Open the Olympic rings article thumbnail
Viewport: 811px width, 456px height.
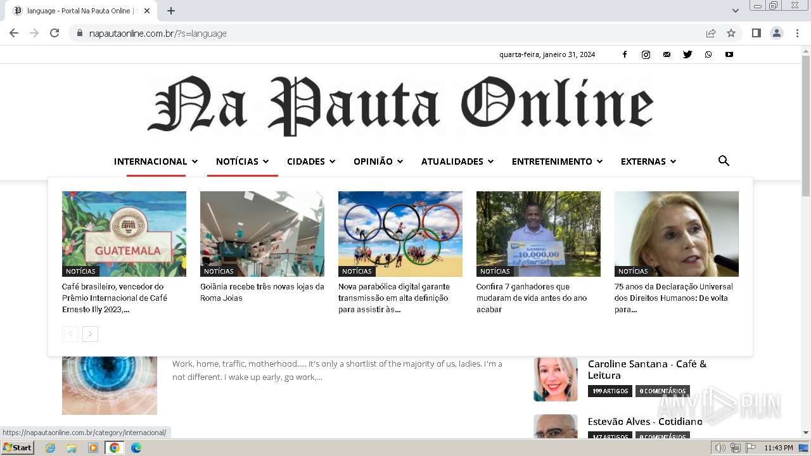click(x=400, y=234)
